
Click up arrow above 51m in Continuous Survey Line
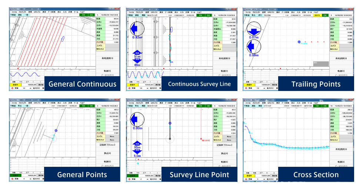coord(137,53)
